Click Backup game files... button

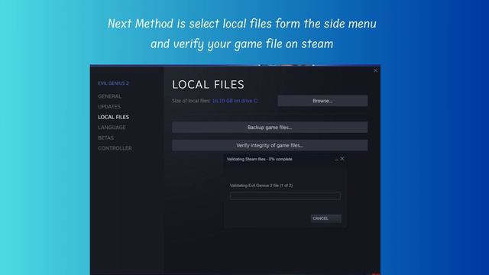pyautogui.click(x=270, y=128)
